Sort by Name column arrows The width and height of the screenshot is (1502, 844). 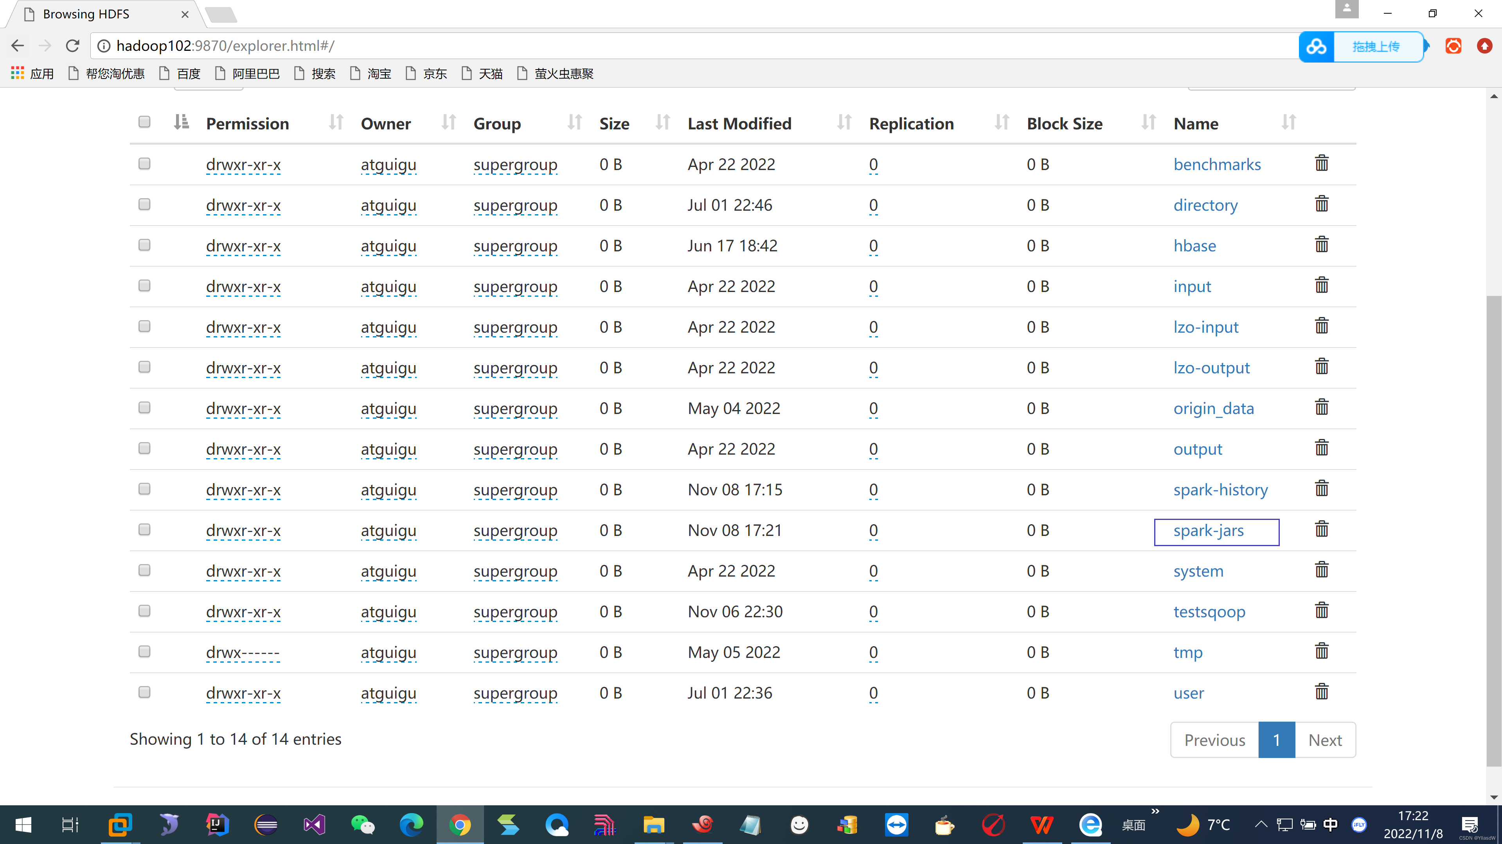(1289, 122)
